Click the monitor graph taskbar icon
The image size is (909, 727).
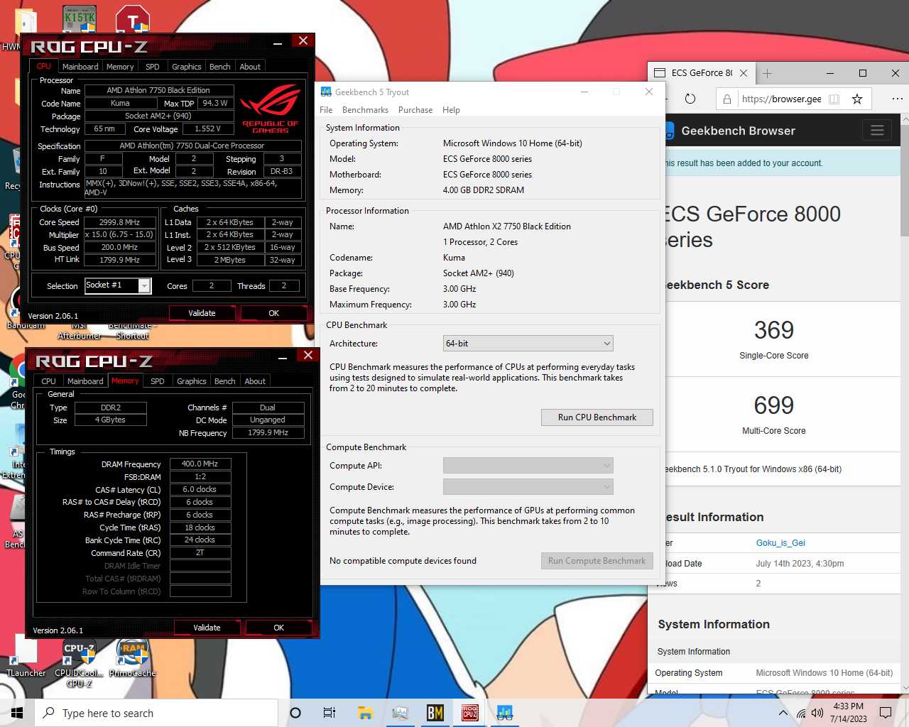tap(400, 713)
